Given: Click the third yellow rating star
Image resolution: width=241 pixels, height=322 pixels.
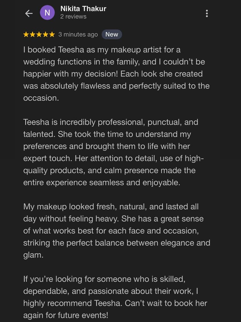Looking at the screenshot, I should [39, 34].
